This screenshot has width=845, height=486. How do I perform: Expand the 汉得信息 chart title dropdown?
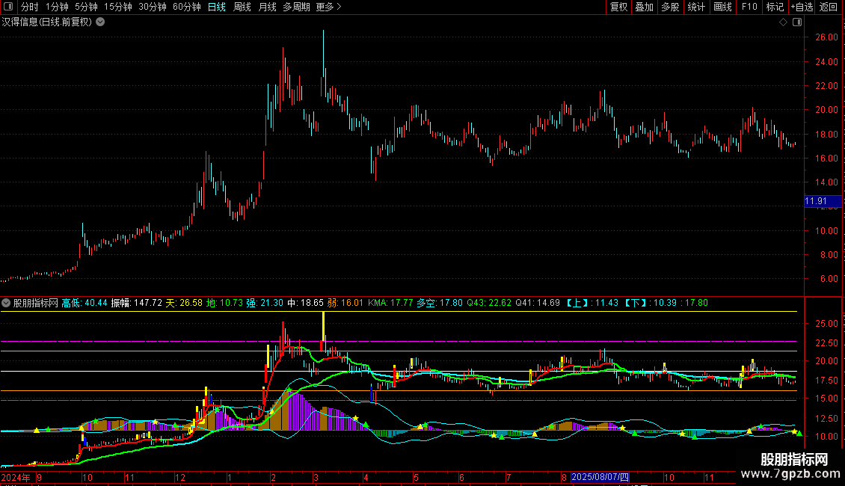[x=100, y=22]
